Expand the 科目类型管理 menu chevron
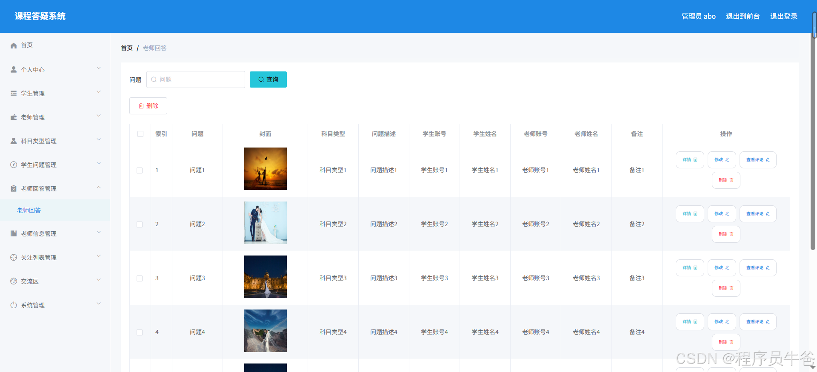Viewport: 817px width, 372px height. point(99,139)
